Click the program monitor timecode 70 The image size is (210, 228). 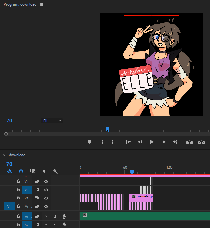tap(9, 121)
